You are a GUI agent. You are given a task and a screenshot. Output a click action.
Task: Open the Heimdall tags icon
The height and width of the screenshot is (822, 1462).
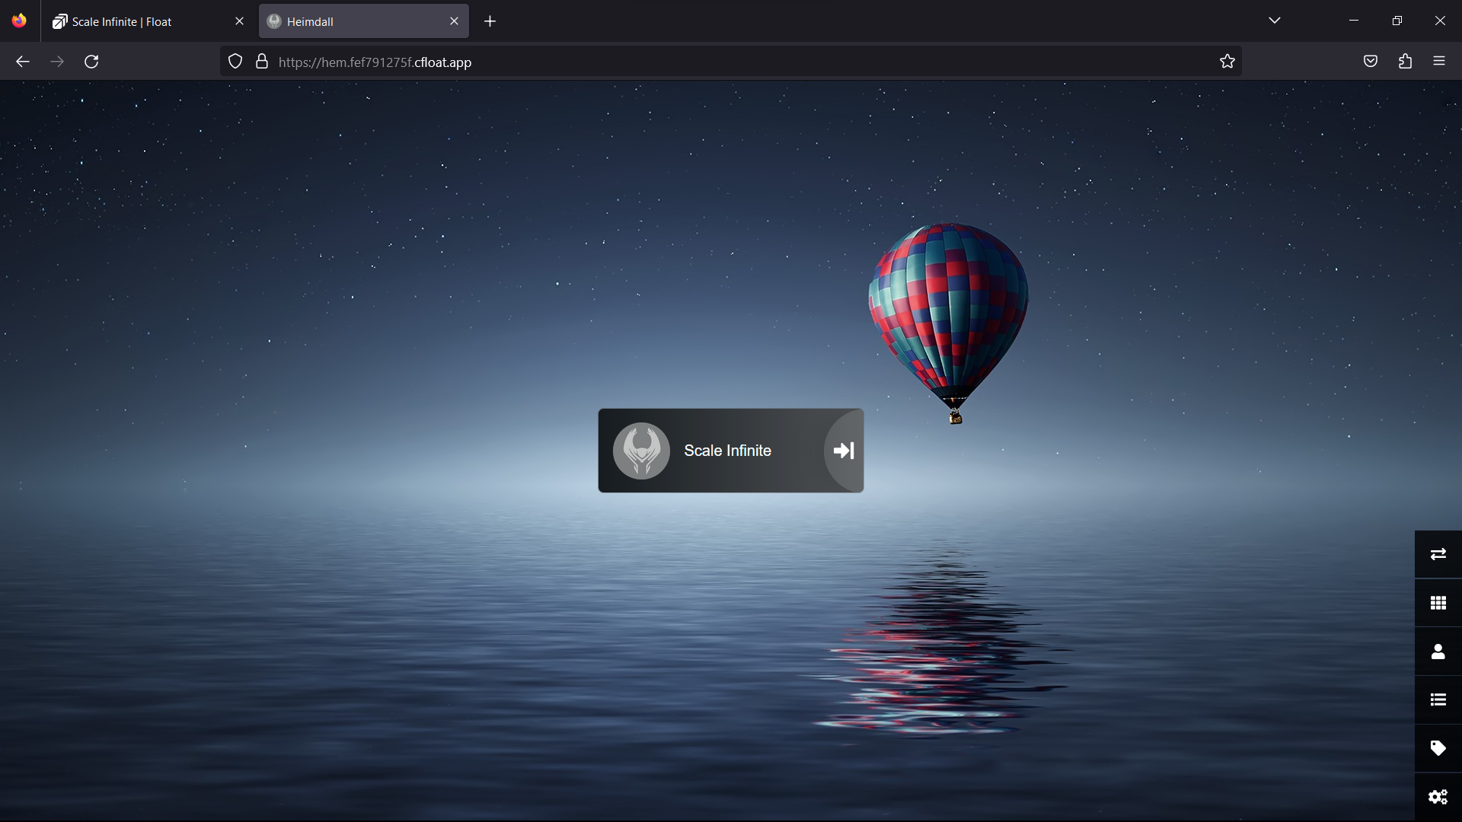click(x=1438, y=748)
